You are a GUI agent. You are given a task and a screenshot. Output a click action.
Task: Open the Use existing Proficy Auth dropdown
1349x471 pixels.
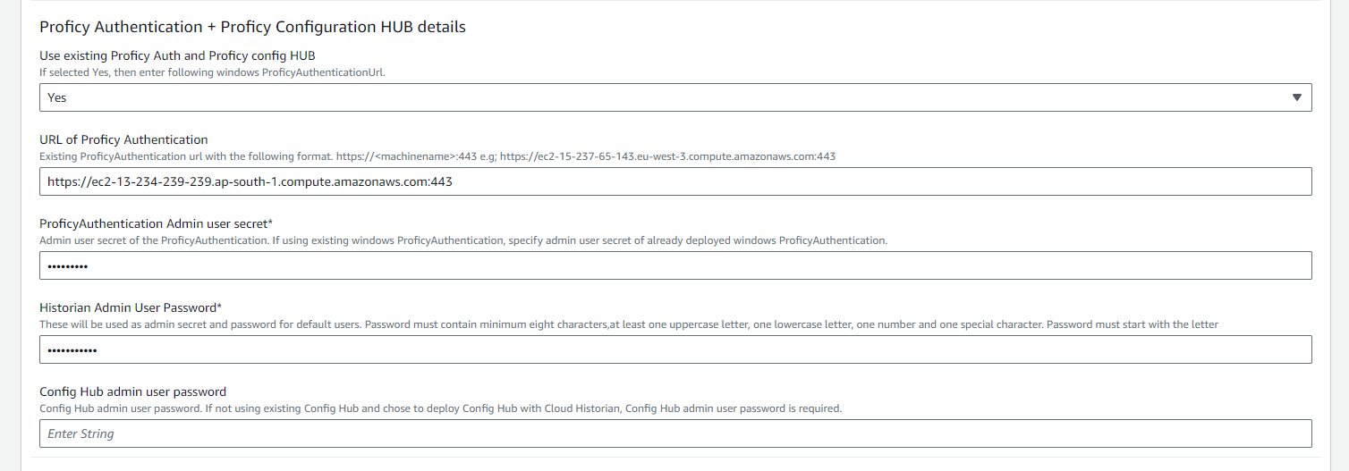675,97
